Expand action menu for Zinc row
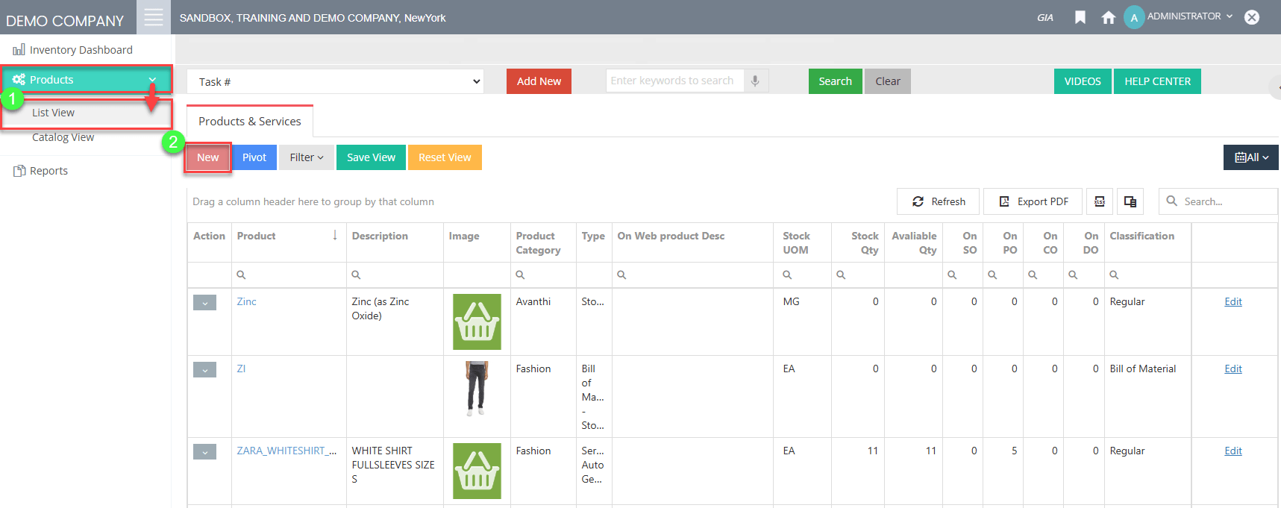The height and width of the screenshot is (508, 1281). (204, 302)
